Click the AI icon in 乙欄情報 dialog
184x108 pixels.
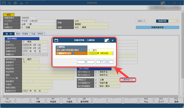coord(107,40)
